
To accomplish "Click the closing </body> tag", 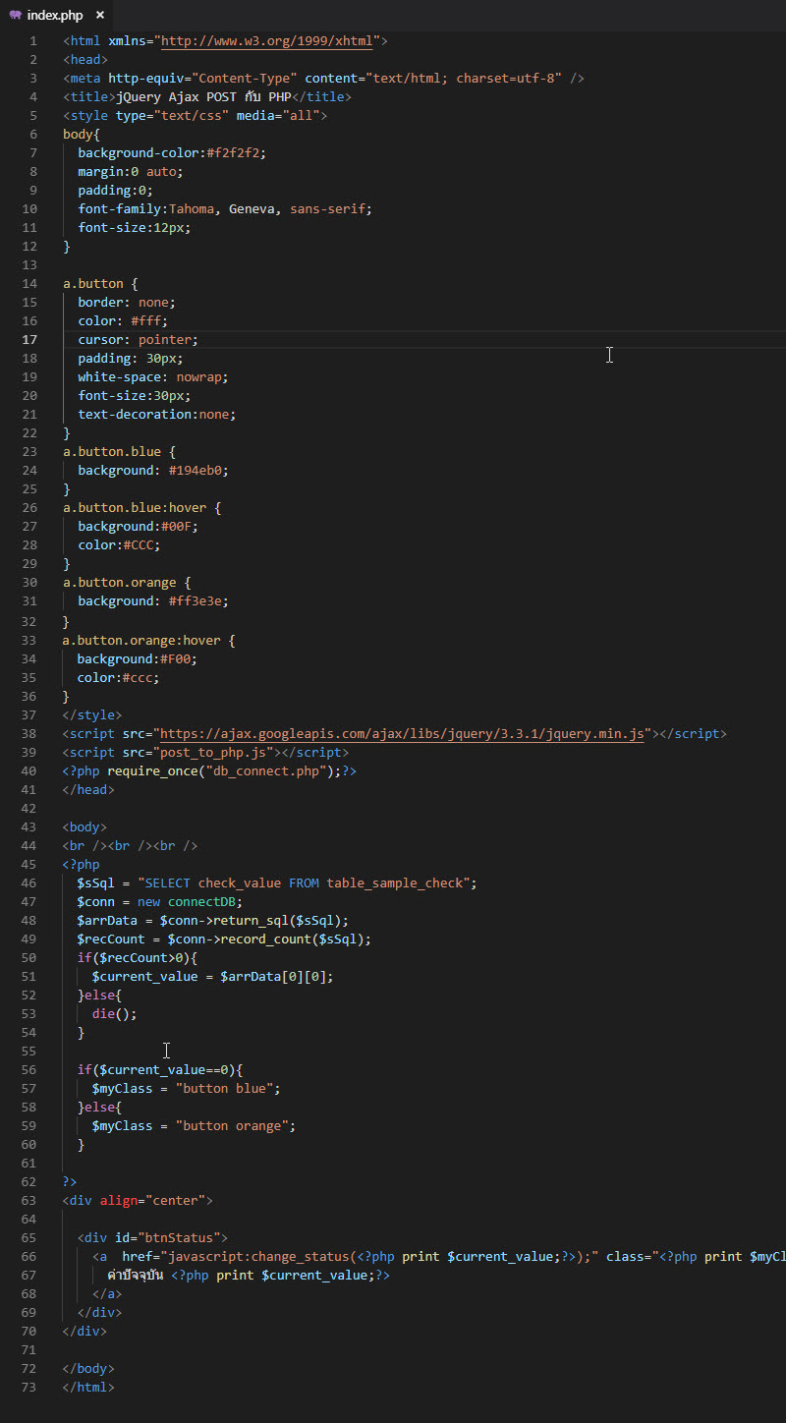I will [x=89, y=1369].
